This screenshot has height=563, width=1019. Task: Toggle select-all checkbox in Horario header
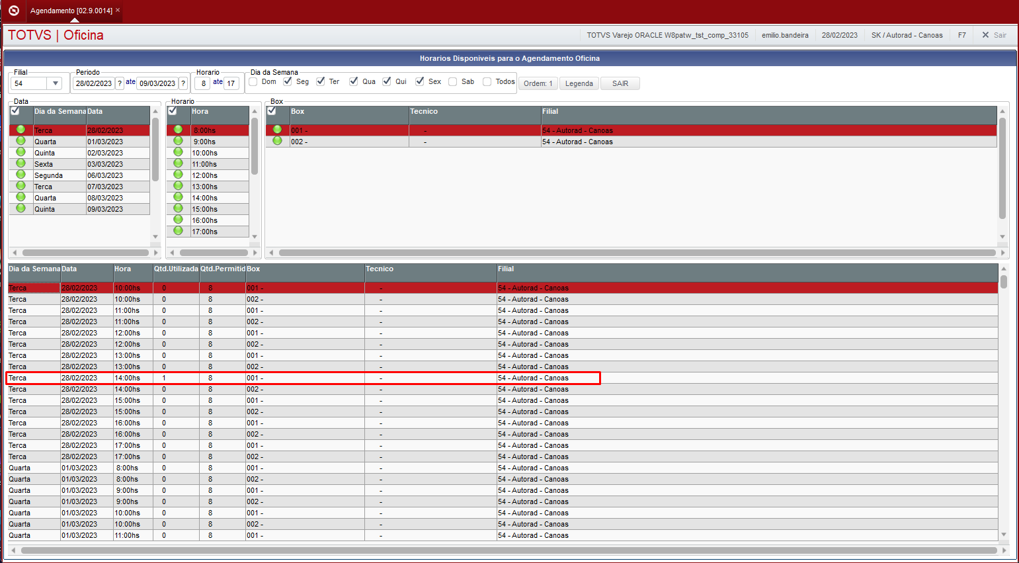[173, 111]
